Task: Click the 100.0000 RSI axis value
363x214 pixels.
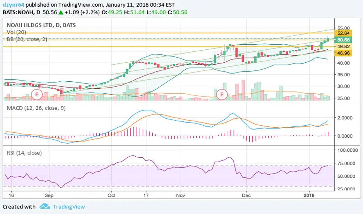Action: [348, 150]
